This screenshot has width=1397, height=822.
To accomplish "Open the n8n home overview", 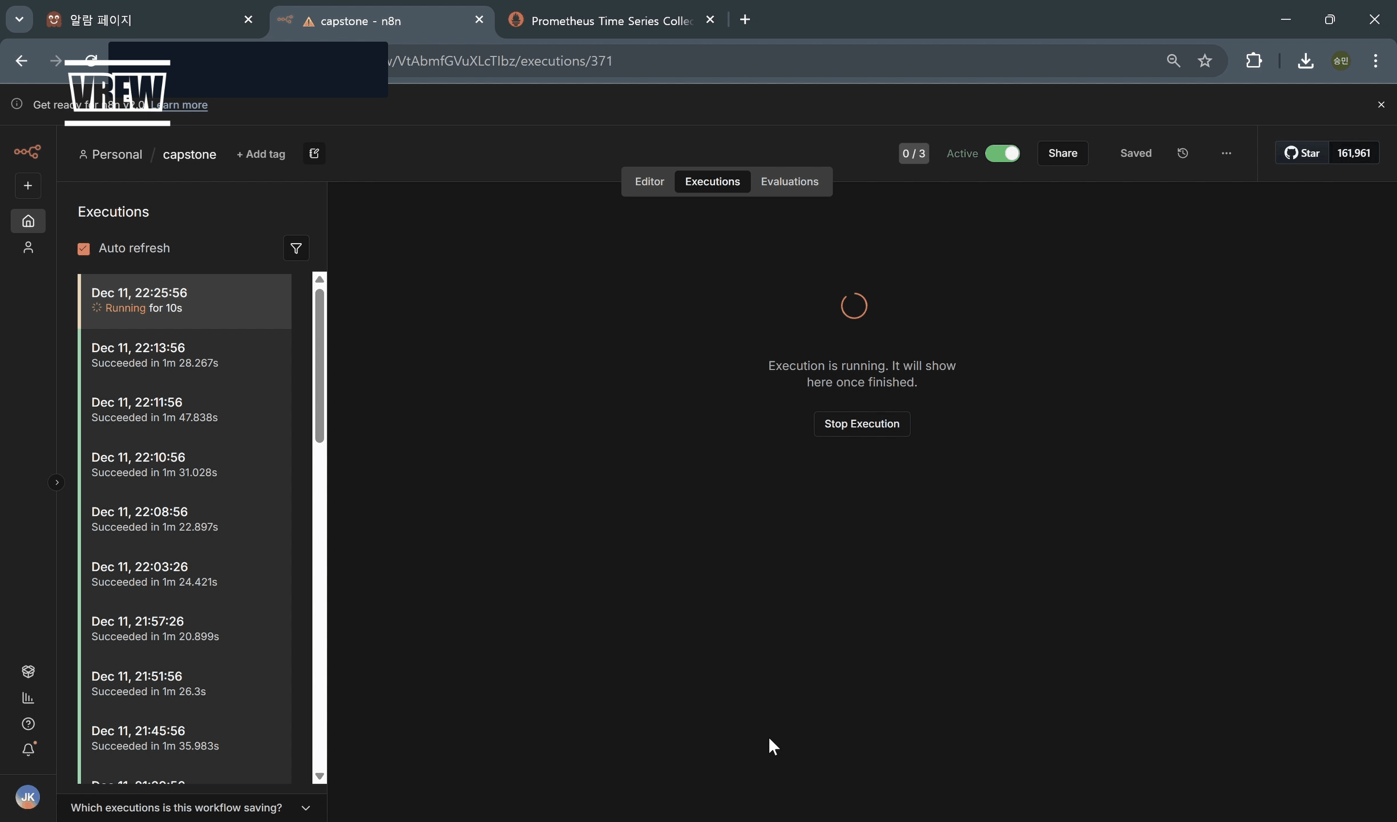I will 27,221.
